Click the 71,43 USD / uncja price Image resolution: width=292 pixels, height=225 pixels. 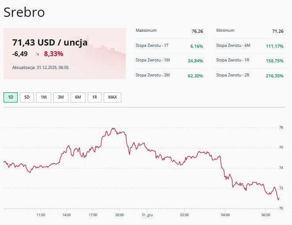point(50,42)
